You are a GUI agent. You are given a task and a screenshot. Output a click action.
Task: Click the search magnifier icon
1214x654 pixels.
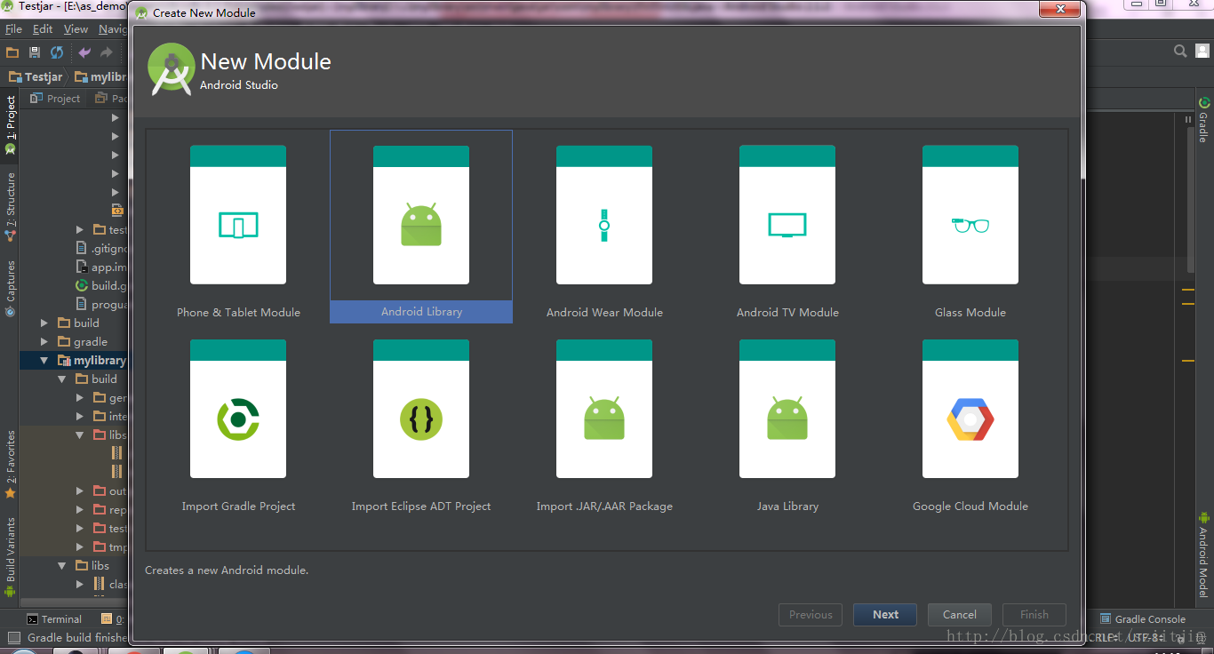pos(1180,52)
